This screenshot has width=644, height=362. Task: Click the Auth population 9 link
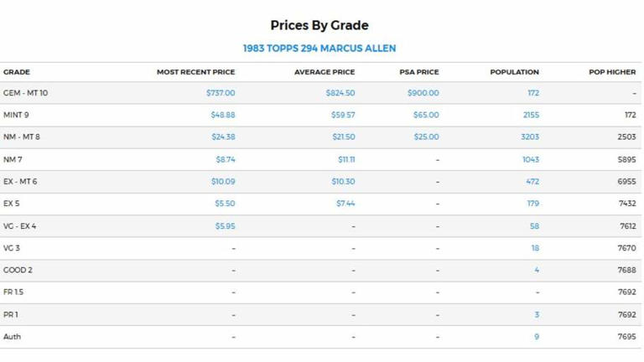click(x=537, y=337)
